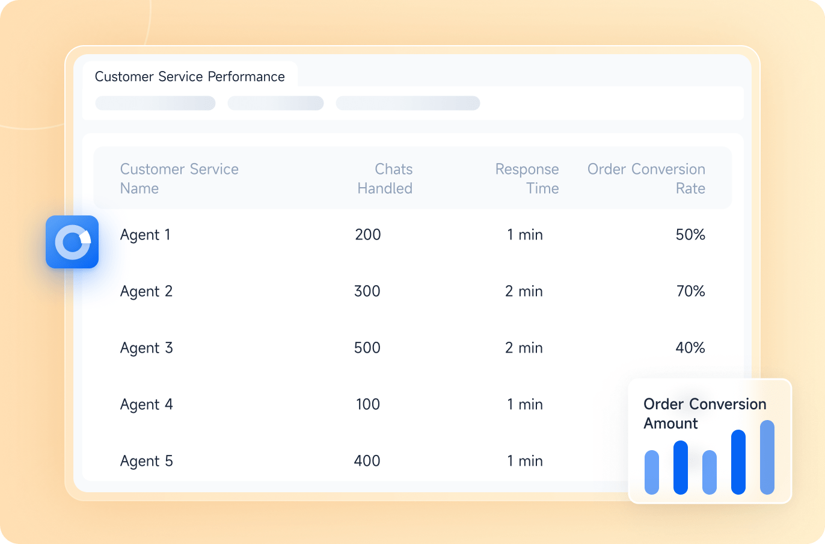Image resolution: width=825 pixels, height=544 pixels.
Task: Click the first bar in conversion chart
Action: (652, 472)
